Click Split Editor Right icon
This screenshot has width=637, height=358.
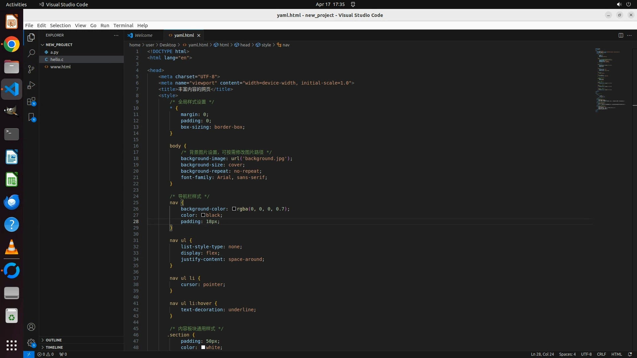click(x=621, y=35)
